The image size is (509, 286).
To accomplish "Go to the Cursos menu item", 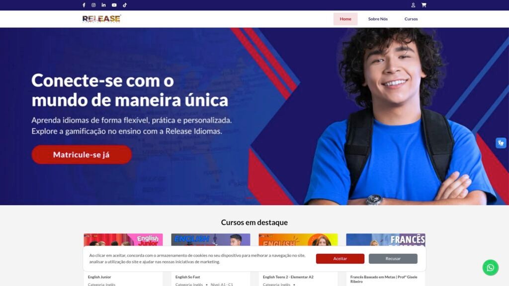I will tap(411, 19).
